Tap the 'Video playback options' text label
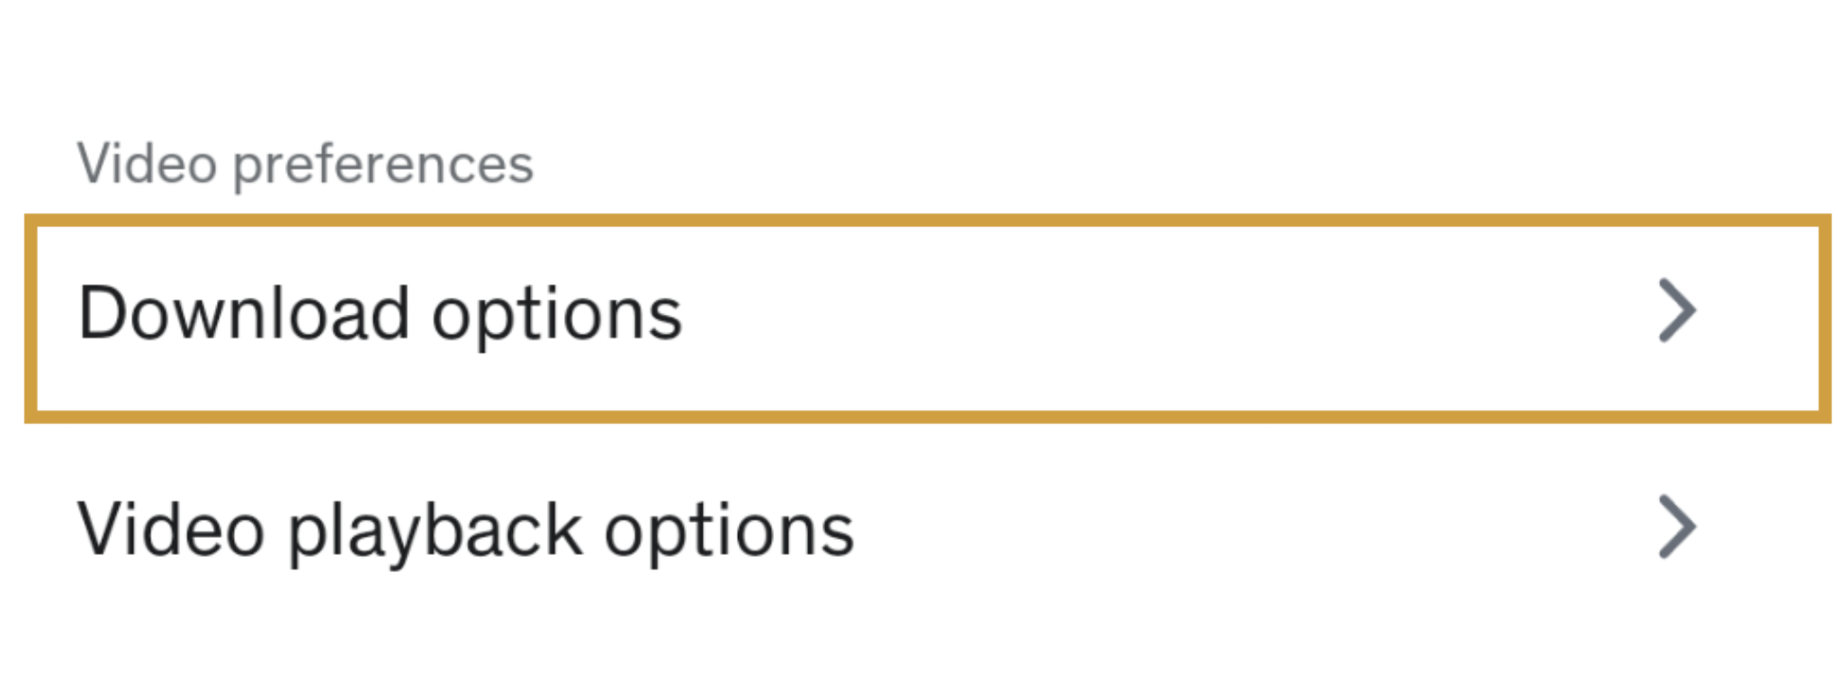Viewport: 1843px width, 680px height. (465, 531)
